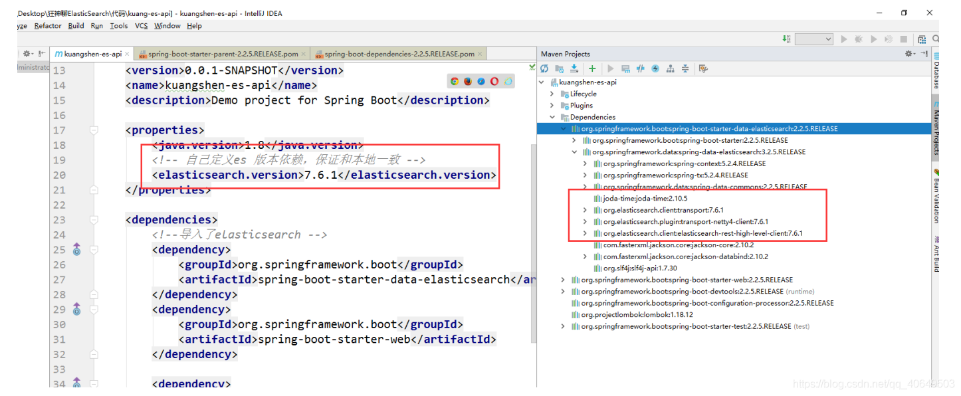Open Chrome browser preview icon in editor
Image resolution: width=961 pixels, height=396 pixels.
click(455, 81)
